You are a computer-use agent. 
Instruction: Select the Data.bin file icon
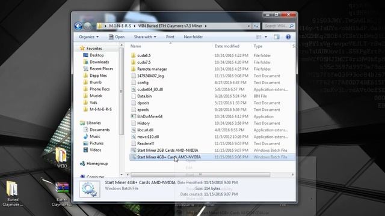tap(134, 96)
